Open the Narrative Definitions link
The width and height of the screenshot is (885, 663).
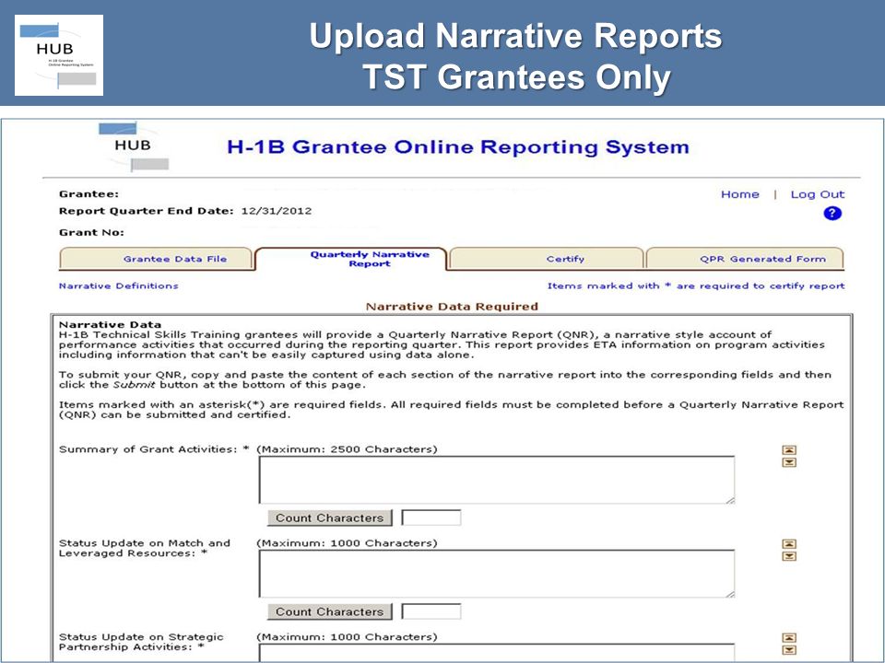(x=119, y=285)
